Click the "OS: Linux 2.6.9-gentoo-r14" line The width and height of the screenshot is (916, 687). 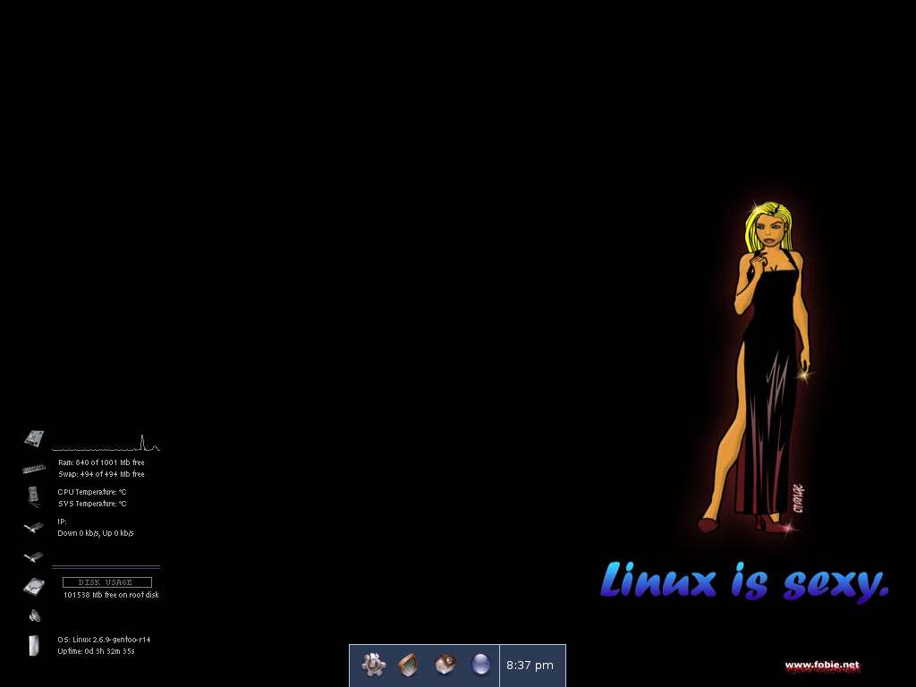click(104, 640)
